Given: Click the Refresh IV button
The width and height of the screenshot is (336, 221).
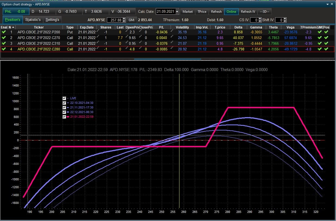Looking at the screenshot, I should (248, 12).
